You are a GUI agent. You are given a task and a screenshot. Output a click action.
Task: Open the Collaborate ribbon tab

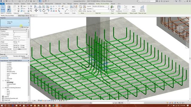58,4
